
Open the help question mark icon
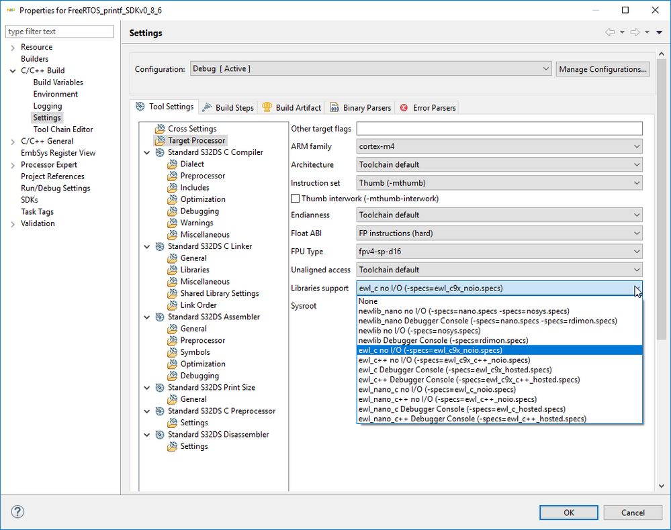(x=17, y=512)
